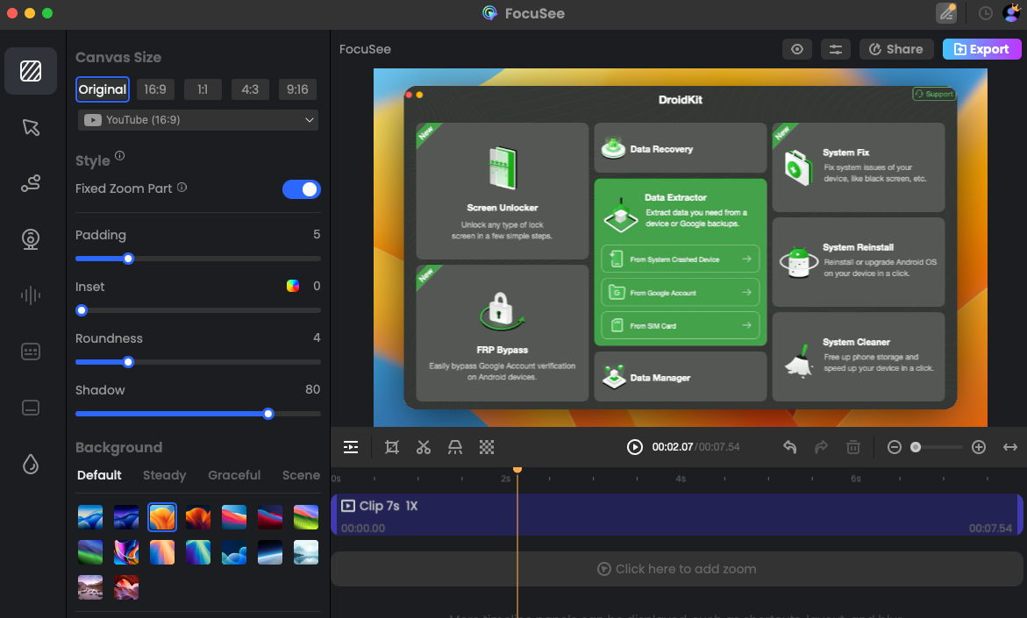This screenshot has height=618, width=1027.
Task: Zoom in the timeline with plus icon
Action: pos(979,447)
